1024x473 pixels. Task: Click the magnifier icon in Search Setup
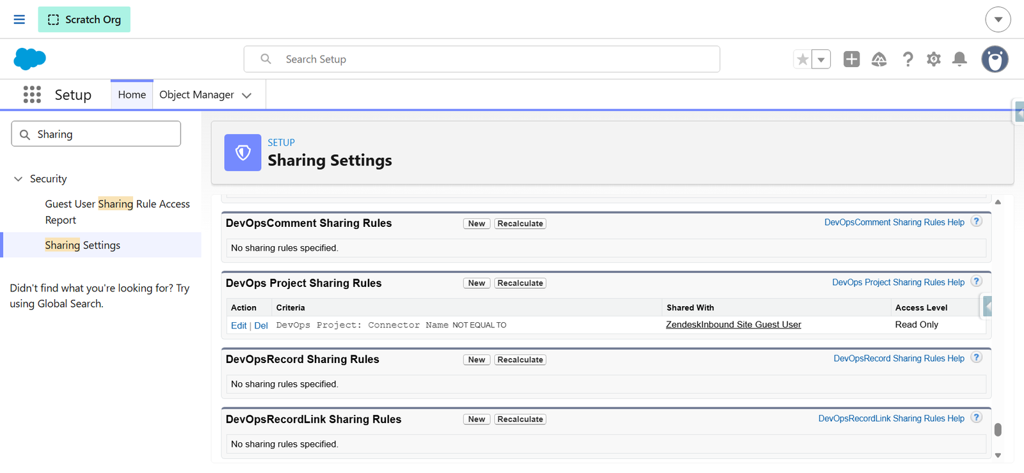pos(266,59)
